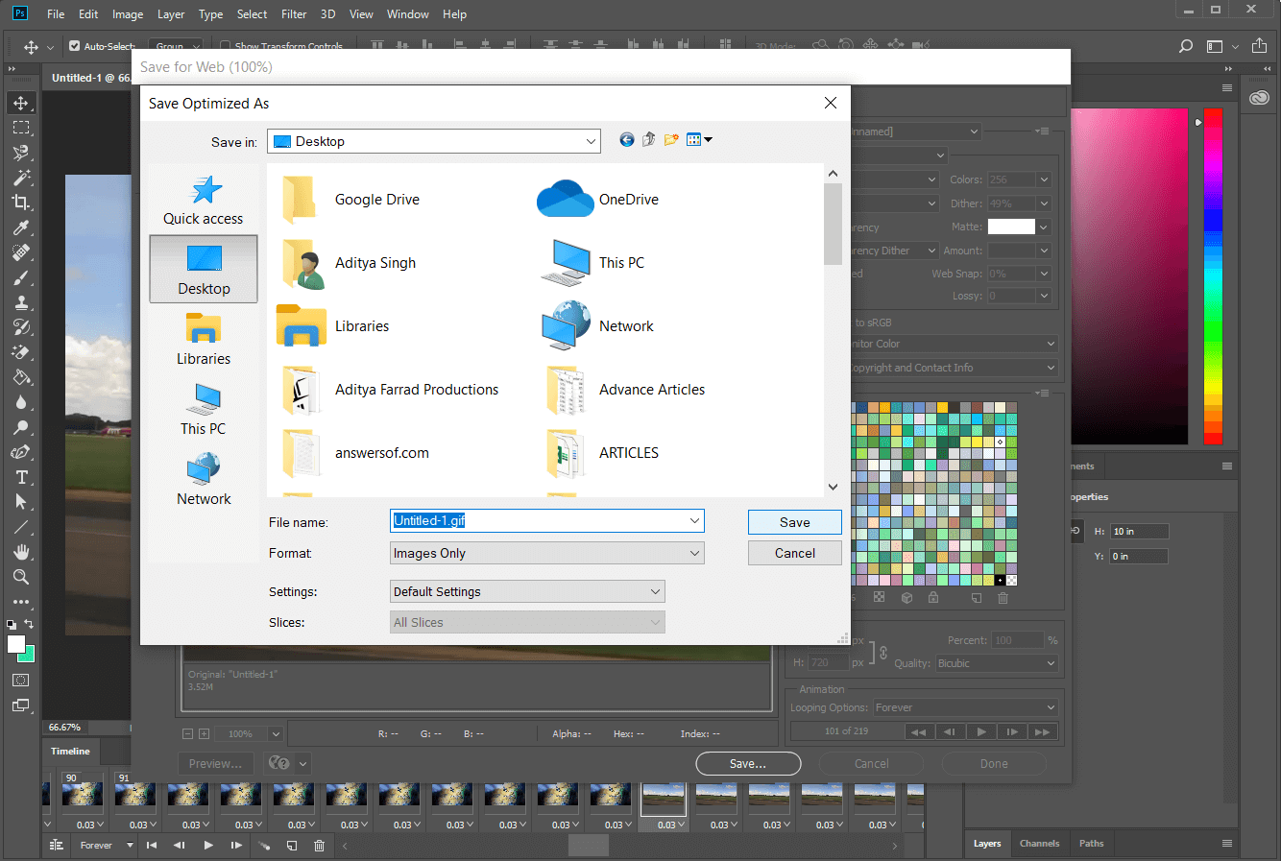Click the vertical hue slider bar
The width and height of the screenshot is (1281, 861).
(x=1213, y=276)
